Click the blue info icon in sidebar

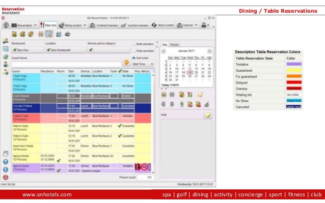(x=6, y=169)
